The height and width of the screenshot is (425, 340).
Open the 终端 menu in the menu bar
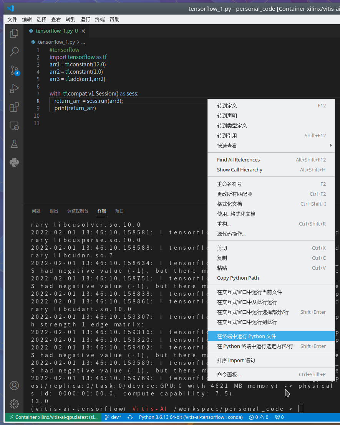click(x=100, y=20)
